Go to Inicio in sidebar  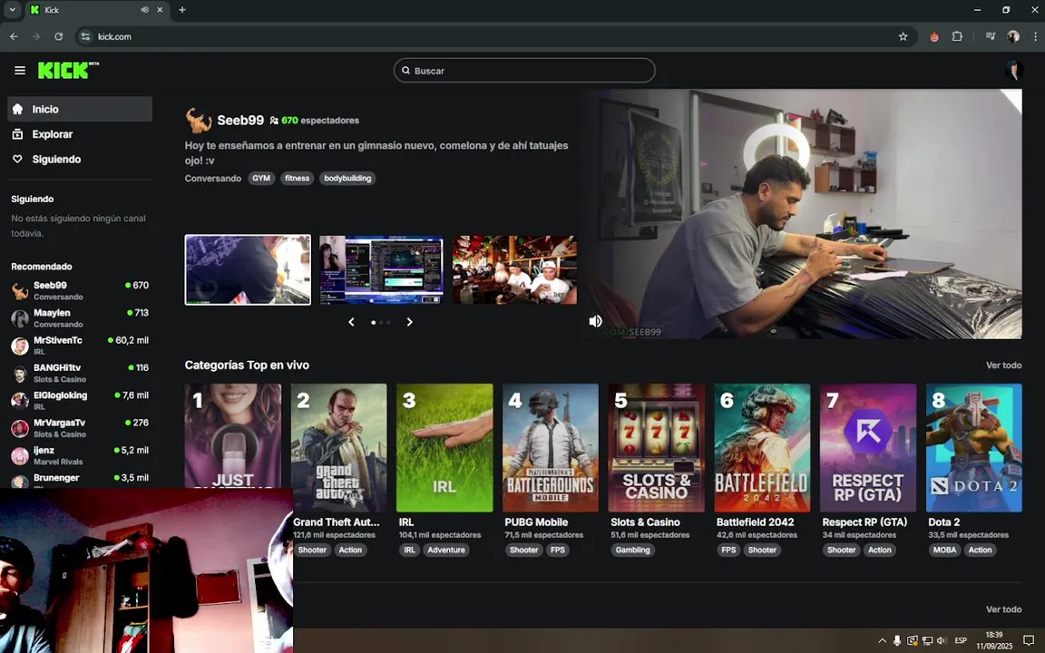[80, 109]
